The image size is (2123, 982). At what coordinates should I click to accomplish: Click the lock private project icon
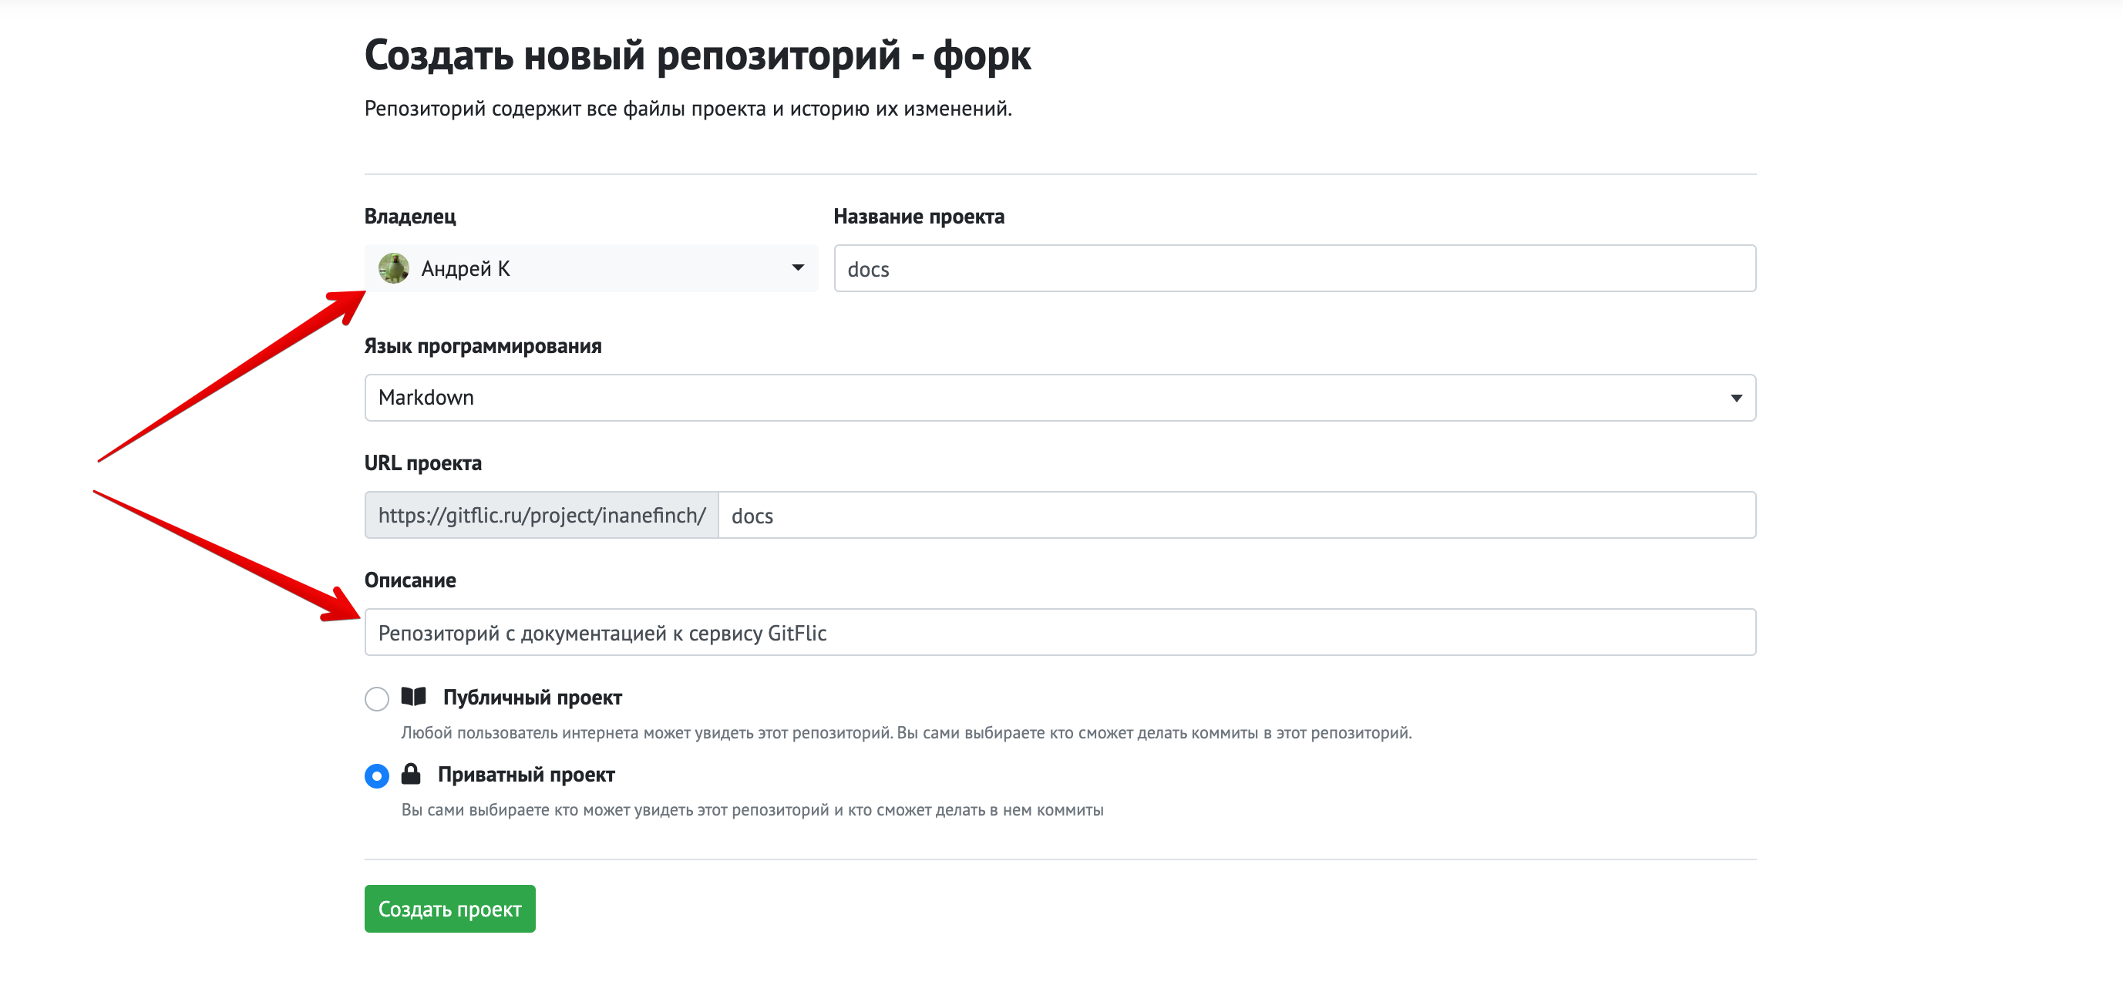pyautogui.click(x=410, y=774)
